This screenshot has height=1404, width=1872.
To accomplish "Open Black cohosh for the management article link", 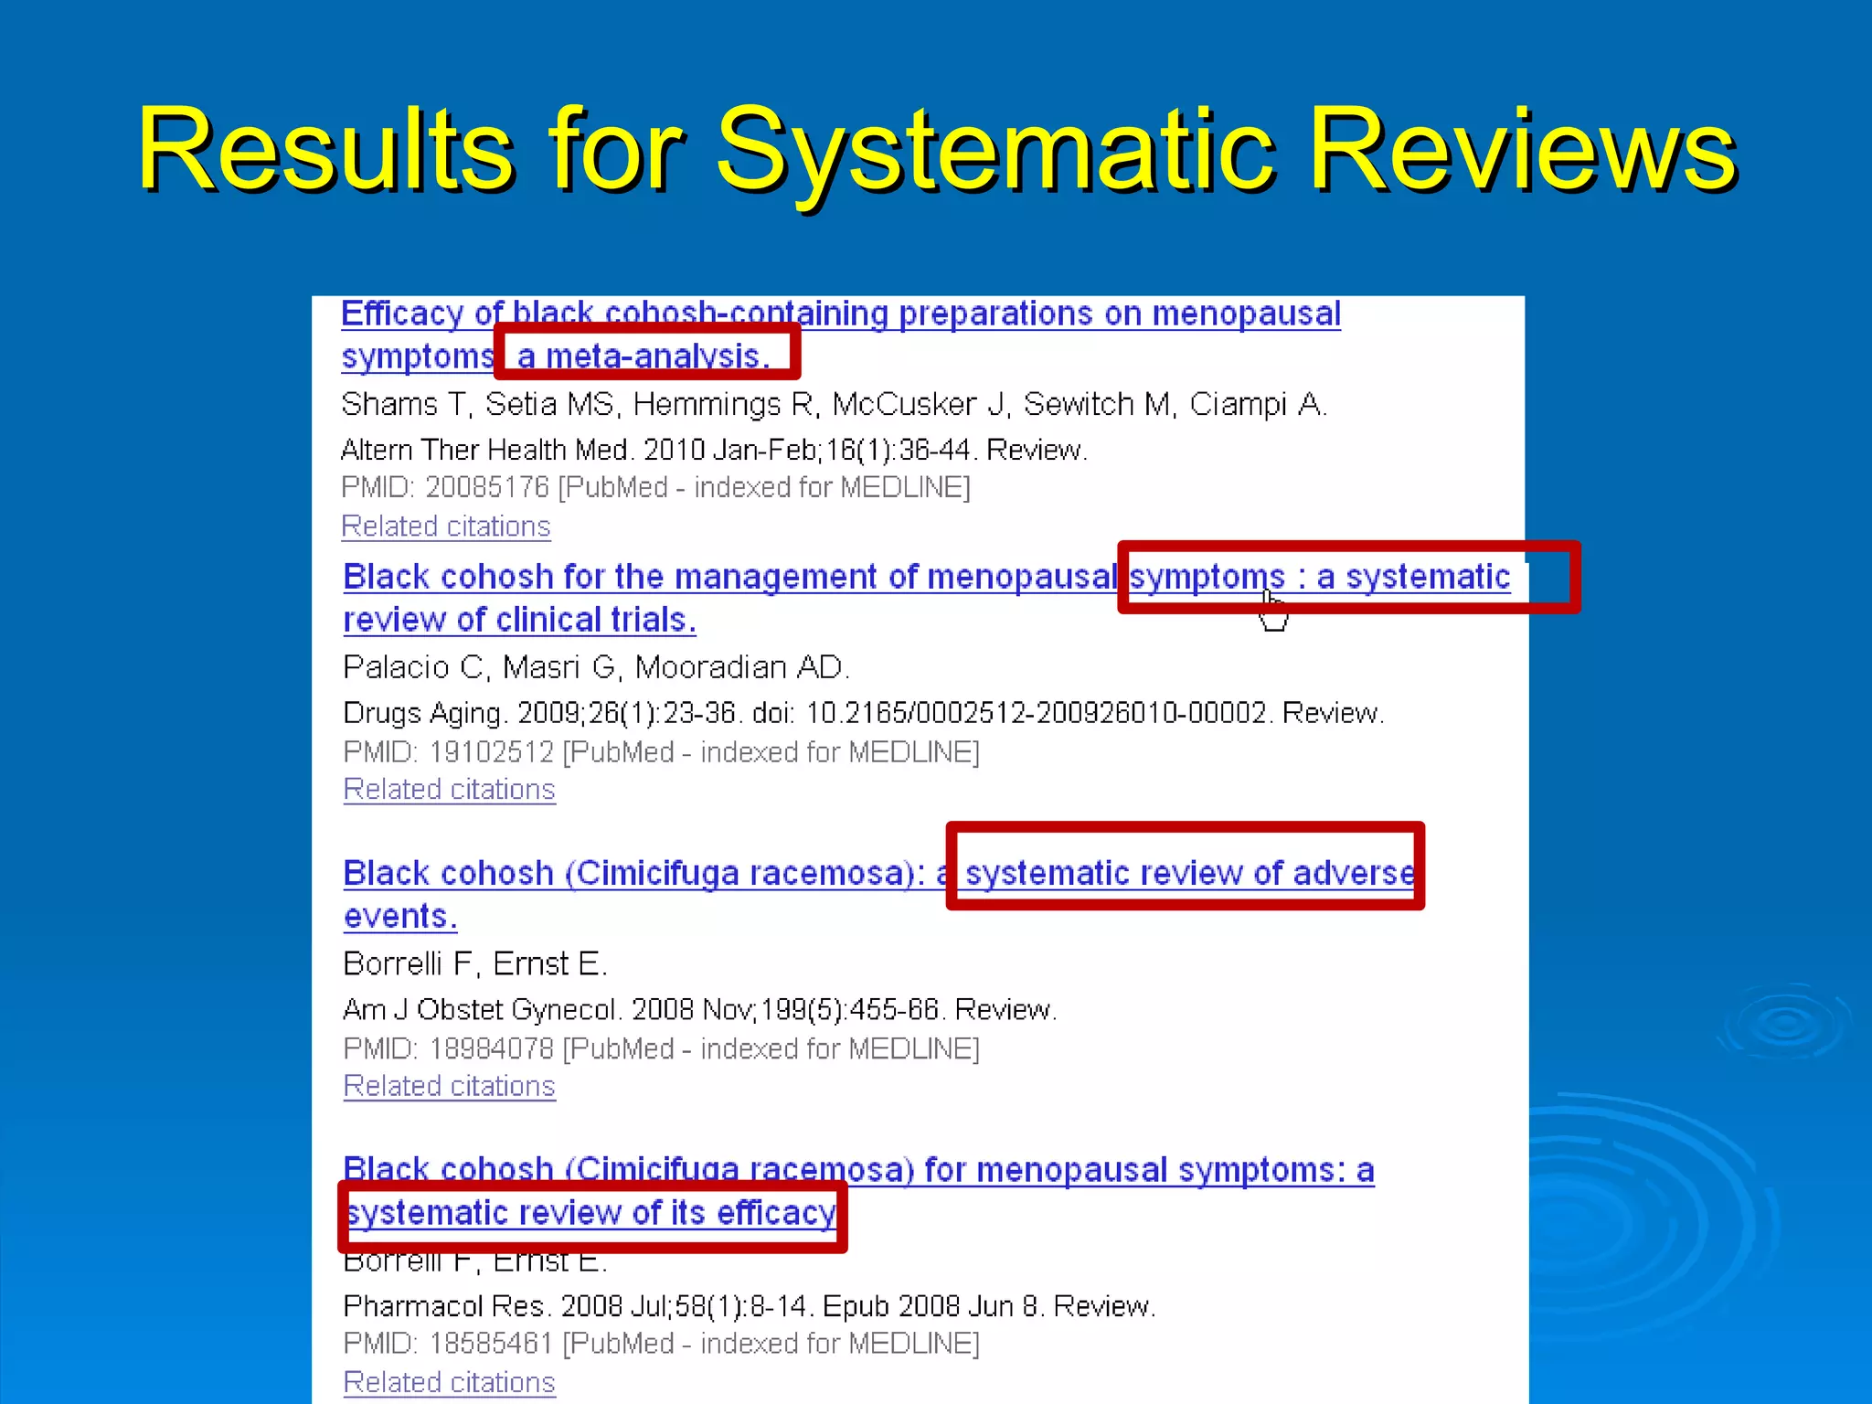I will pyautogui.click(x=927, y=598).
